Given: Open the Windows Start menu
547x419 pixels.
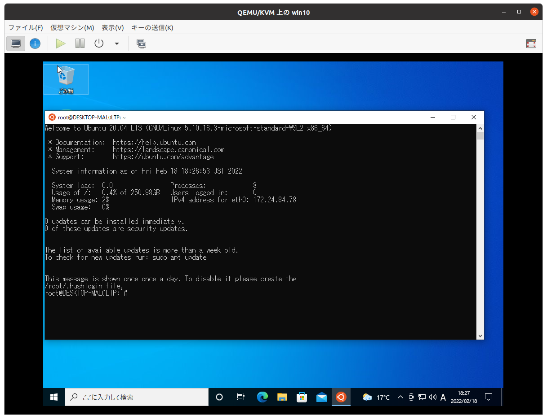Looking at the screenshot, I should (54, 397).
